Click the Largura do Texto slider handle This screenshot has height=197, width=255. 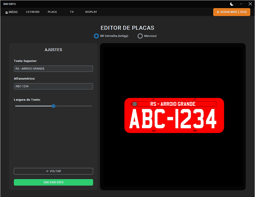pos(53,106)
